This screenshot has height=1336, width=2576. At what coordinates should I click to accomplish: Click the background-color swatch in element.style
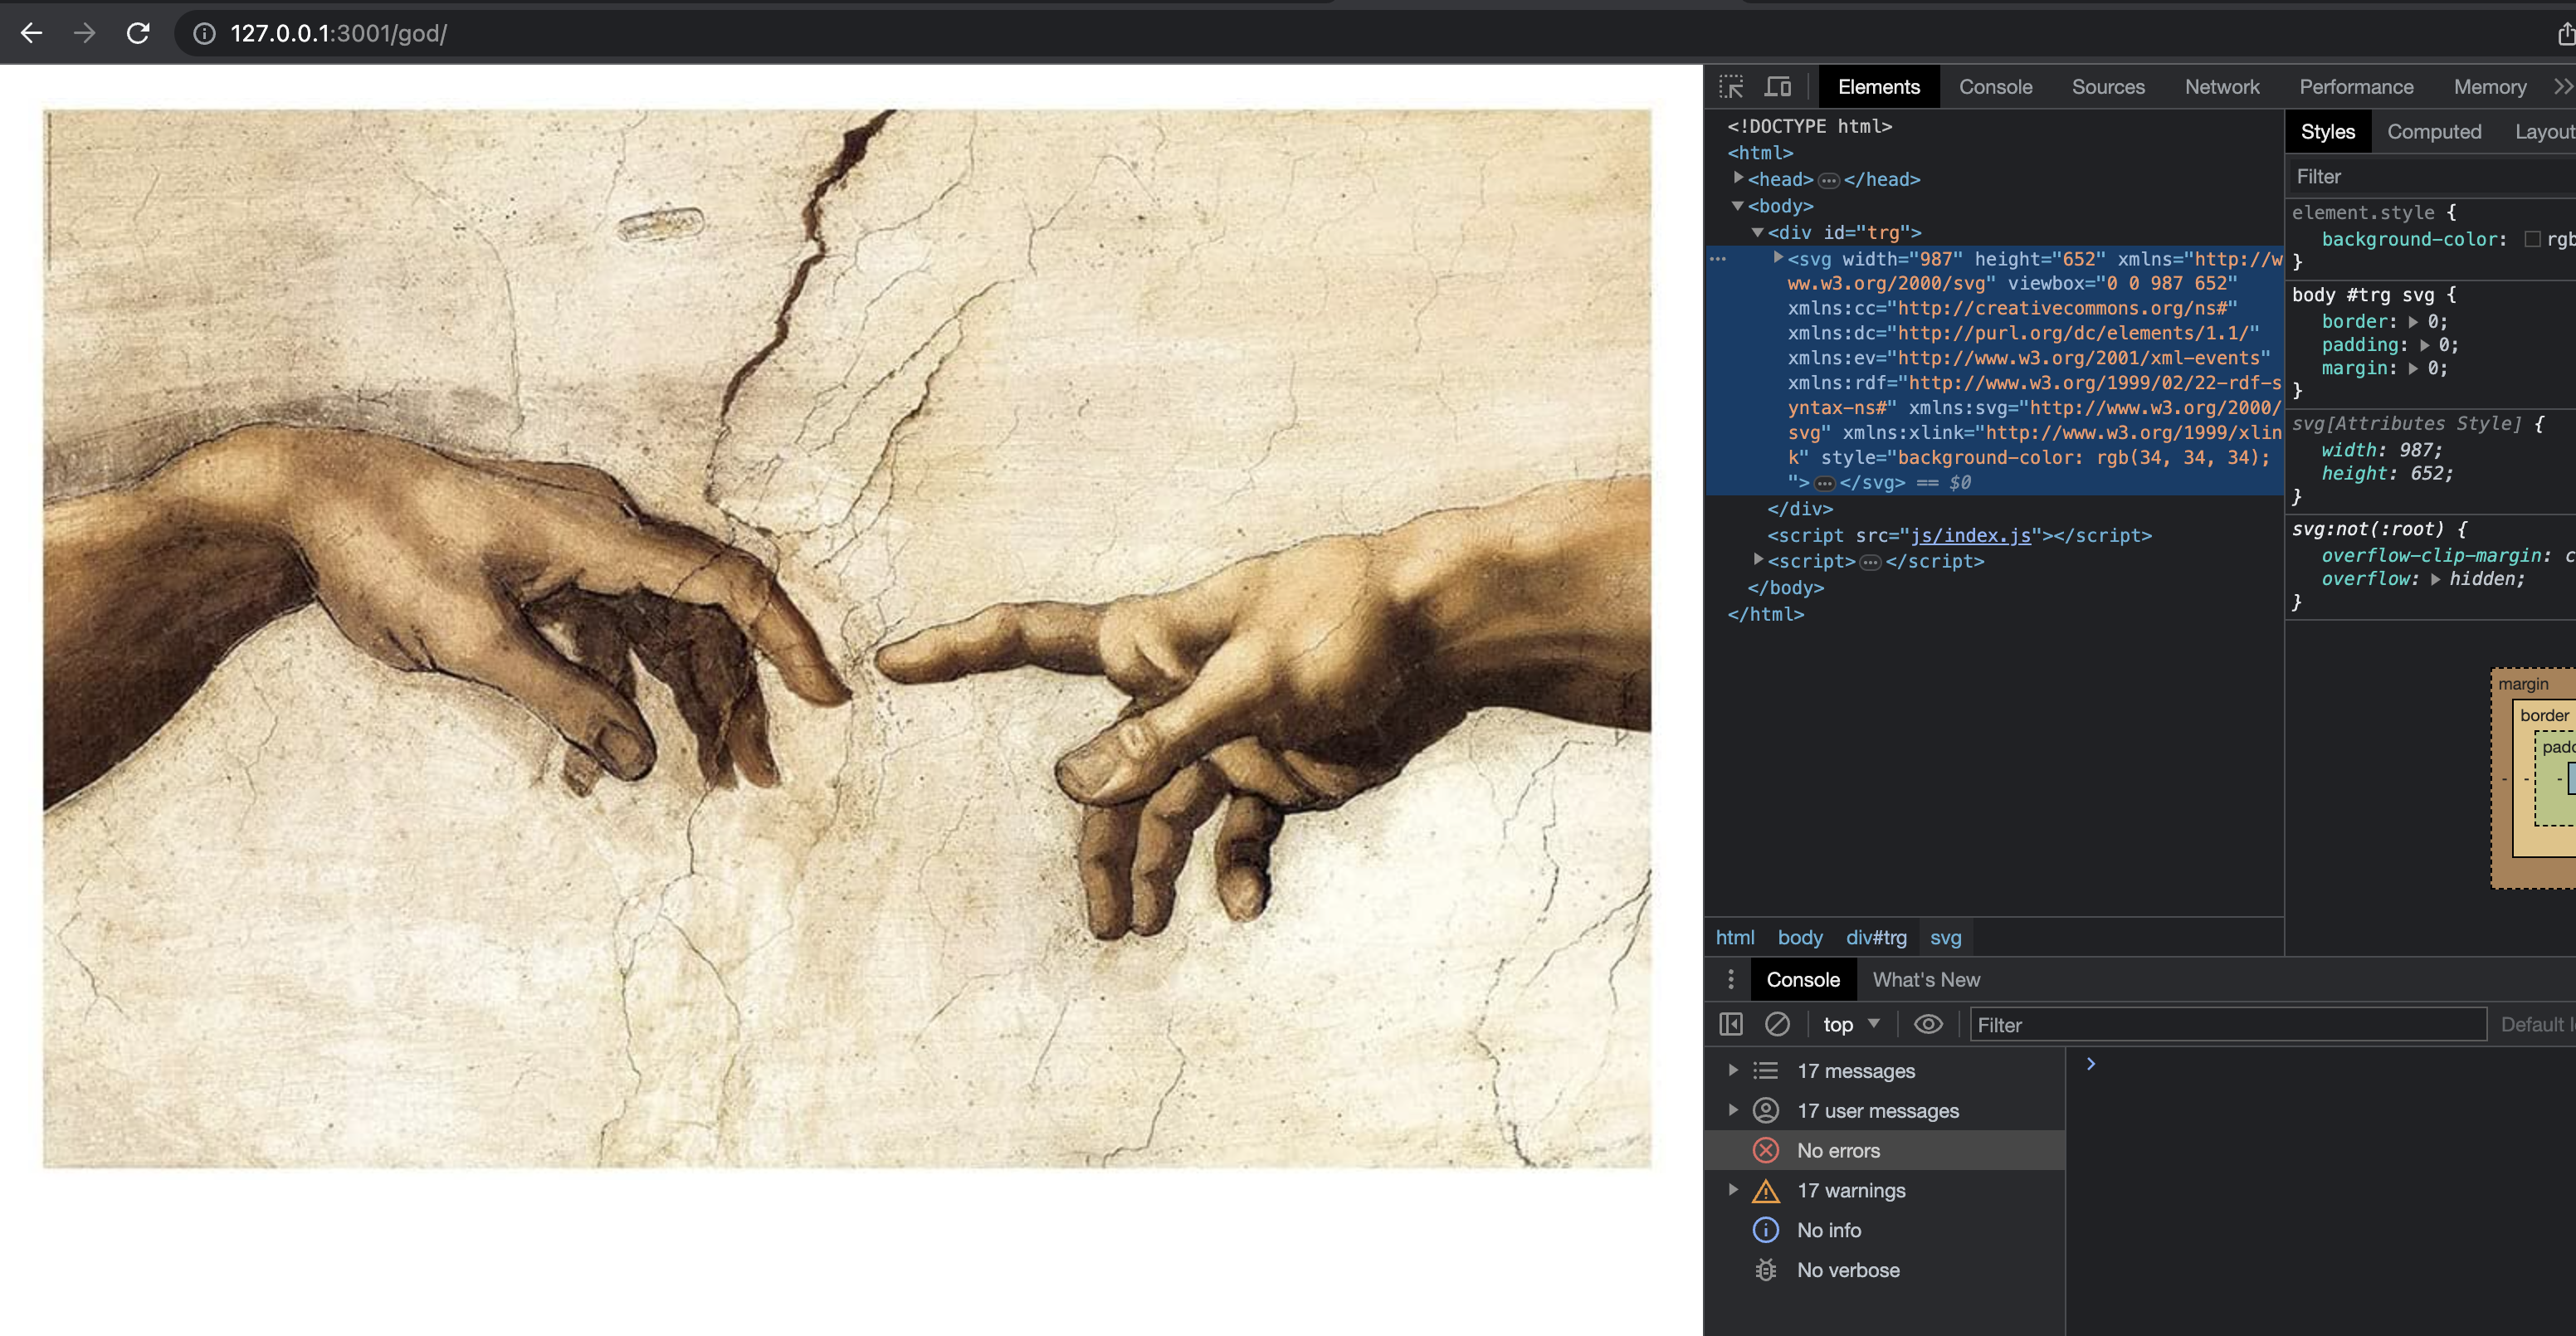pyautogui.click(x=2532, y=239)
